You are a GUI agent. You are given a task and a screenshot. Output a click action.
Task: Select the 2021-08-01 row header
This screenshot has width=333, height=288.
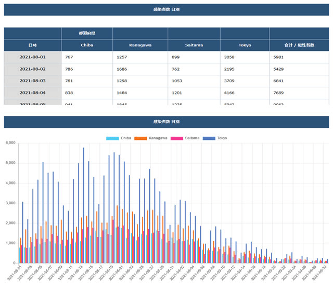[x=33, y=57]
